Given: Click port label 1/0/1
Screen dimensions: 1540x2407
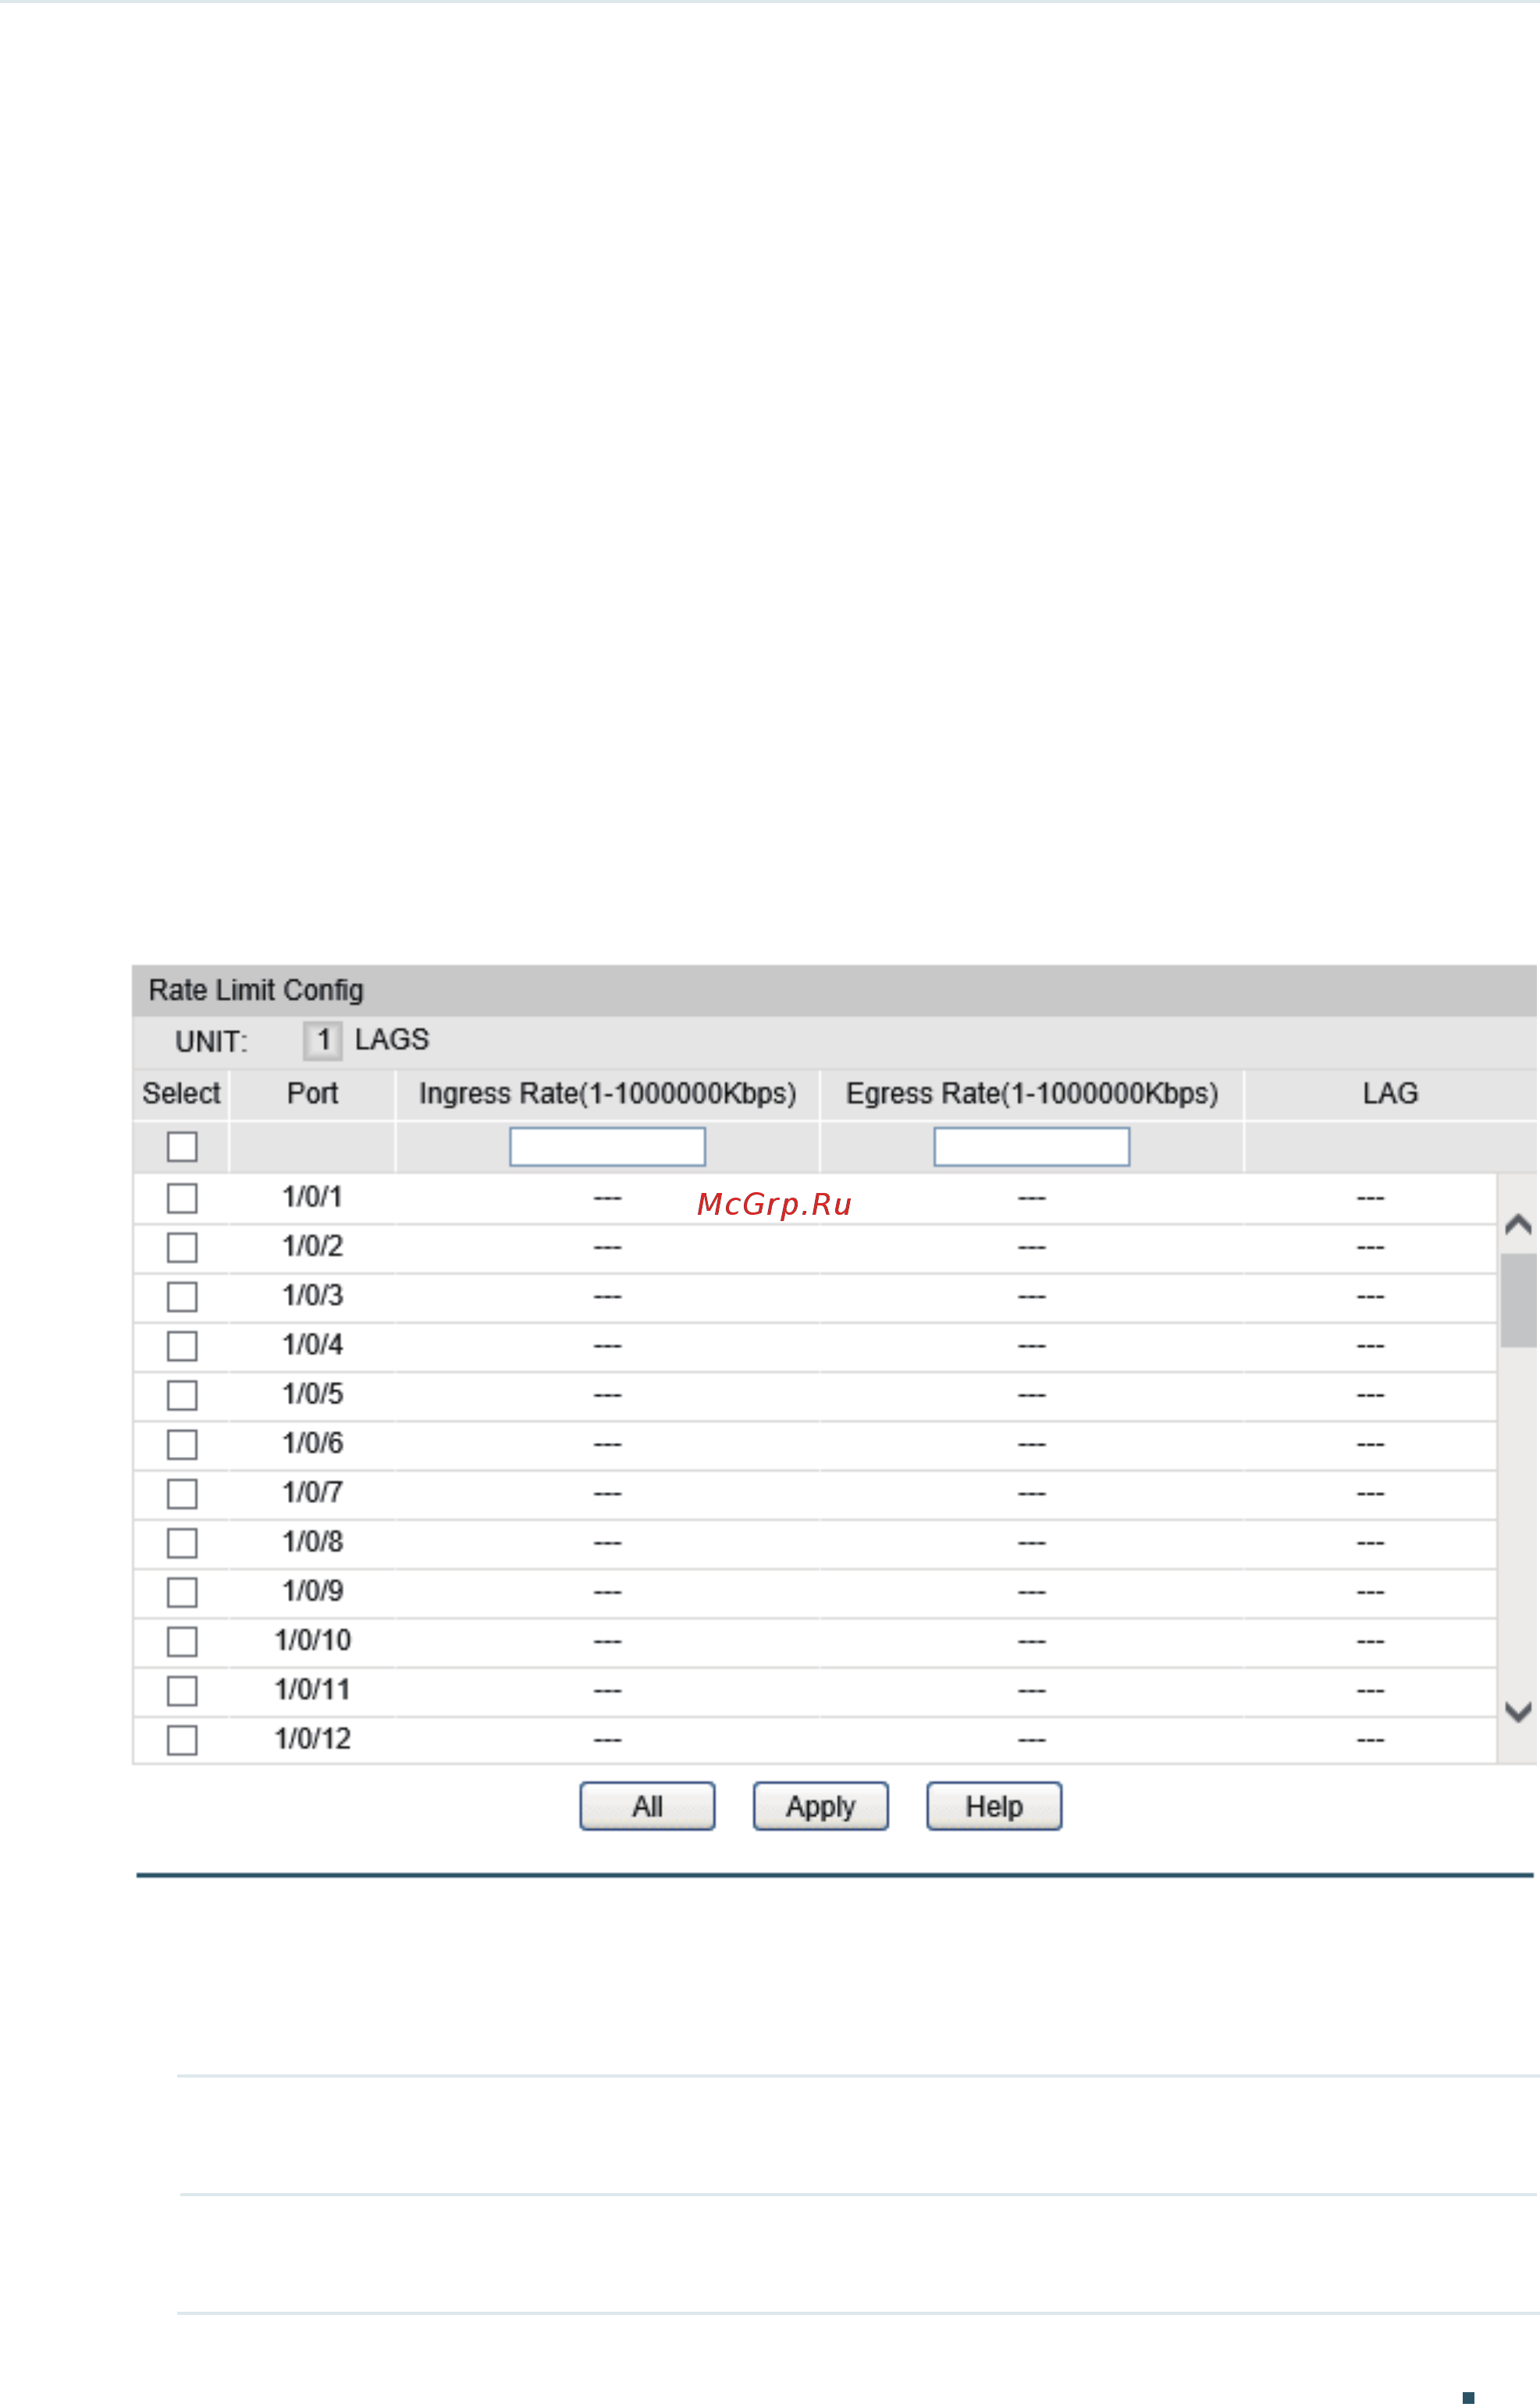Looking at the screenshot, I should click(313, 1197).
